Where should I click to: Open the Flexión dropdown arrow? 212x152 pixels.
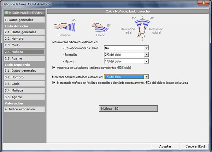coord(146,61)
